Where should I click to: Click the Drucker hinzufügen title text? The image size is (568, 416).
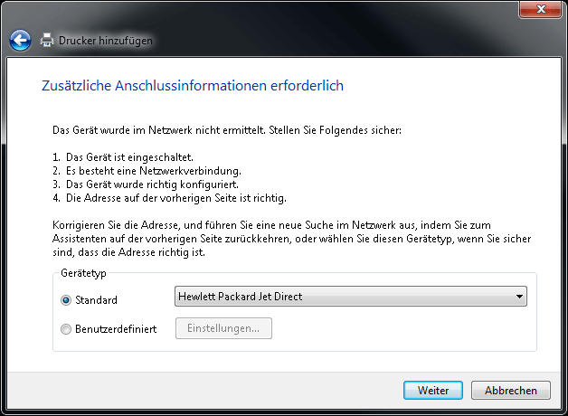pos(106,41)
